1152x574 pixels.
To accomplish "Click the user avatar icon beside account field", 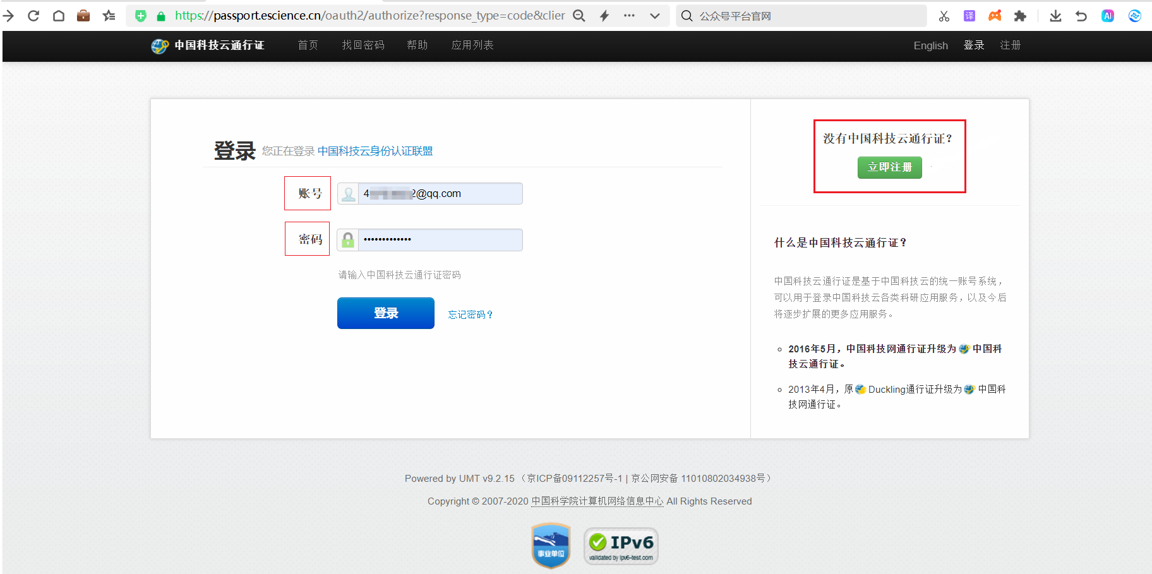I will click(348, 194).
